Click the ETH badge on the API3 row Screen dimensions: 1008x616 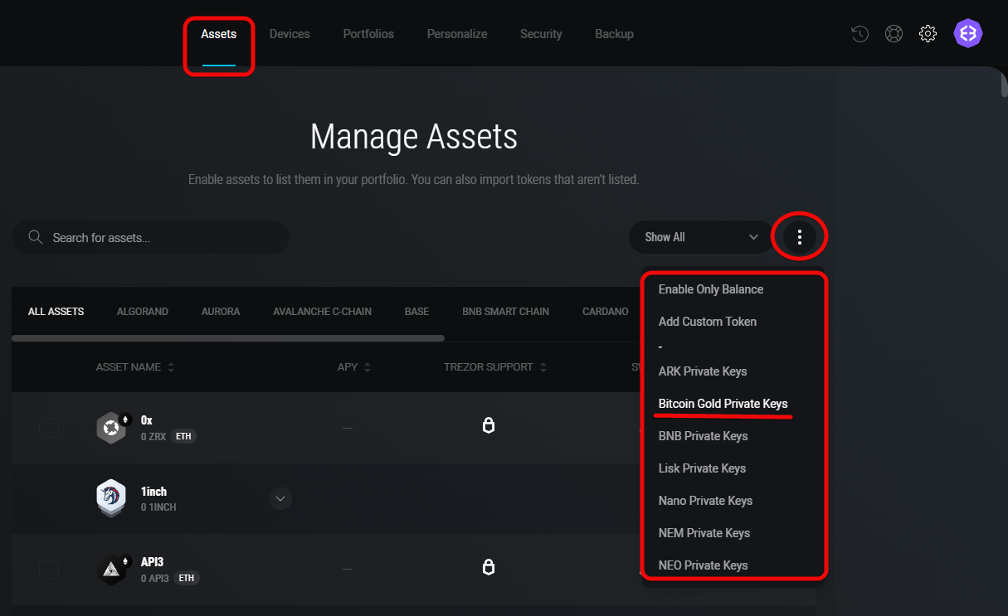point(187,579)
